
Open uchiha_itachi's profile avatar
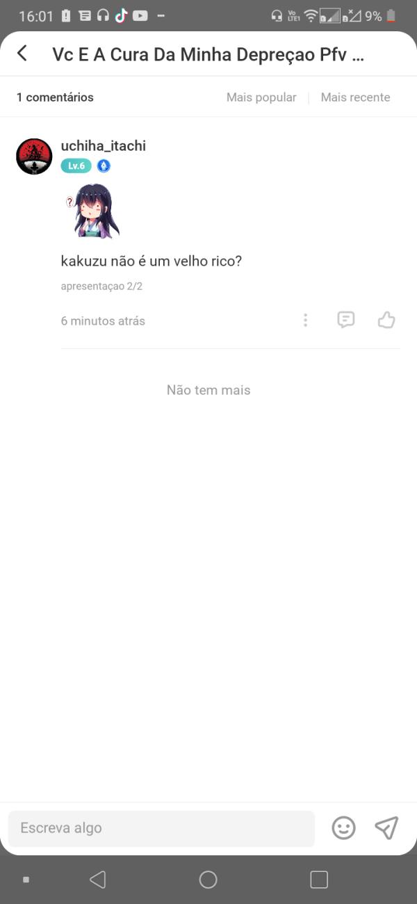(x=34, y=156)
